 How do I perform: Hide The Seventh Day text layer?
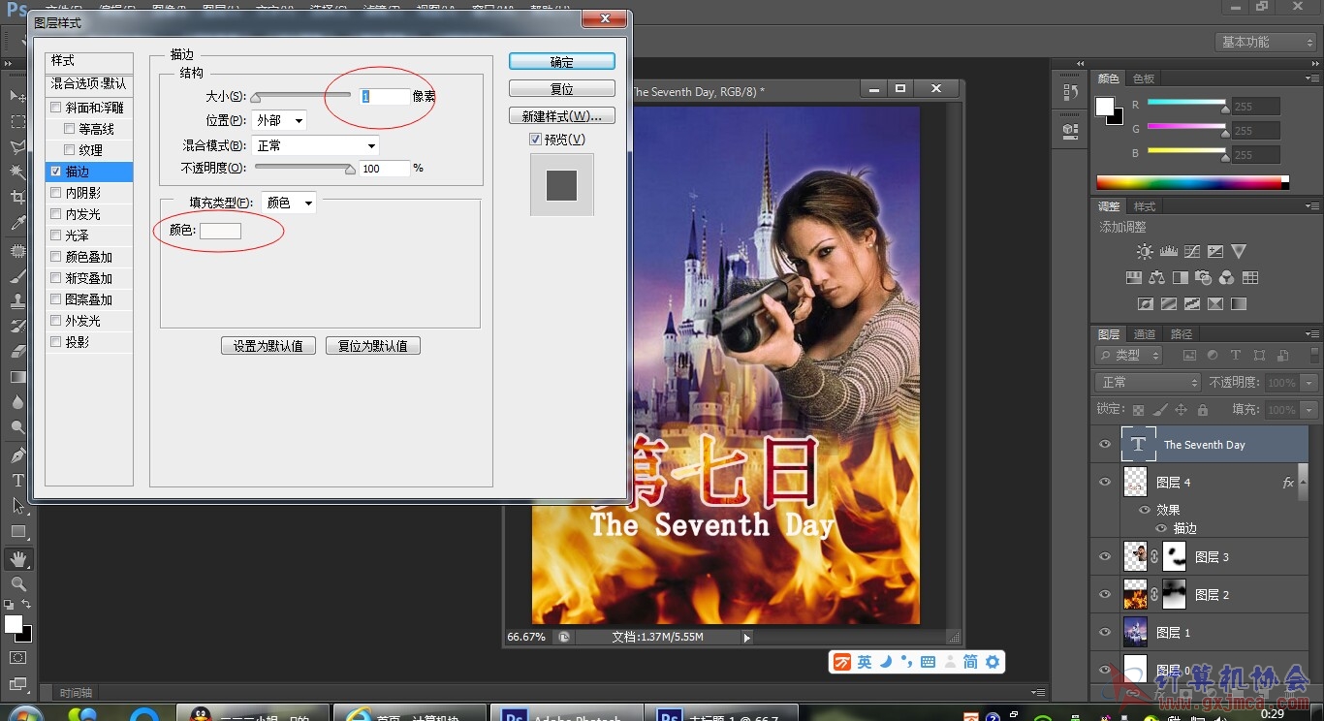coord(1105,445)
